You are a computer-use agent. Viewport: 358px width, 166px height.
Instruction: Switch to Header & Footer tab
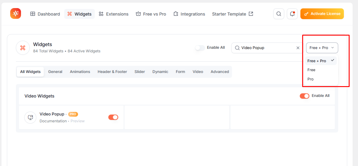click(x=112, y=72)
